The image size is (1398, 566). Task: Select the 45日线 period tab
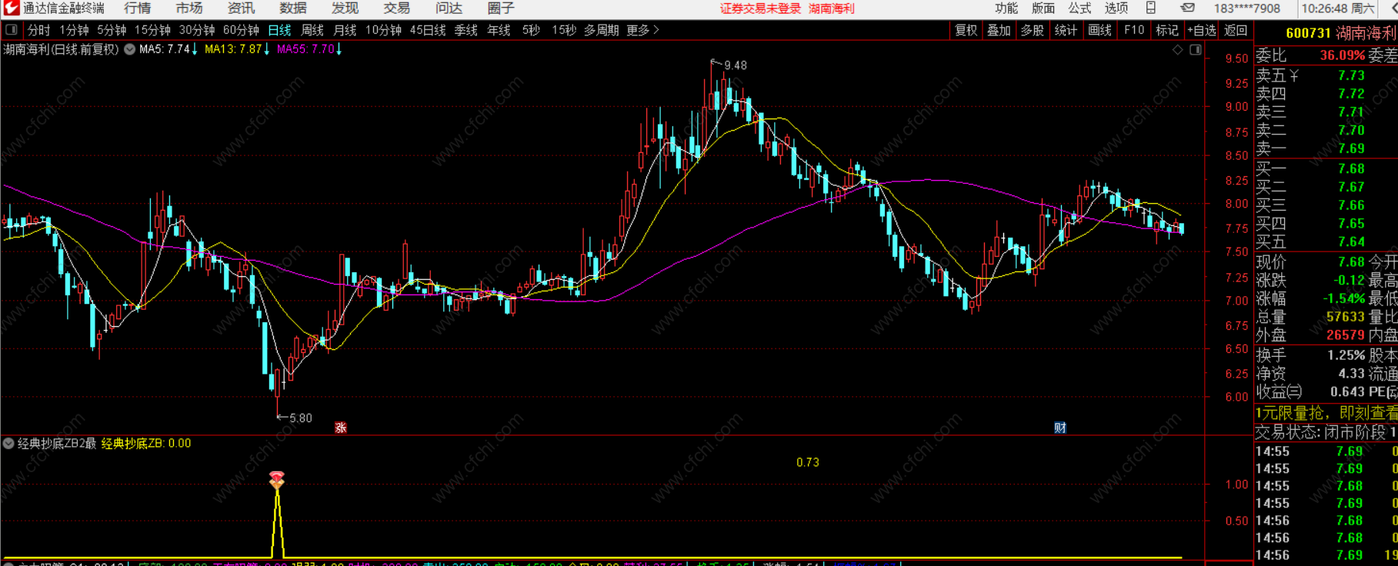coord(428,30)
